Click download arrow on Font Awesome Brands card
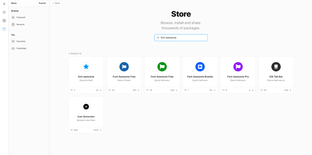Viewport: 312px width, 155px height. coord(214,90)
